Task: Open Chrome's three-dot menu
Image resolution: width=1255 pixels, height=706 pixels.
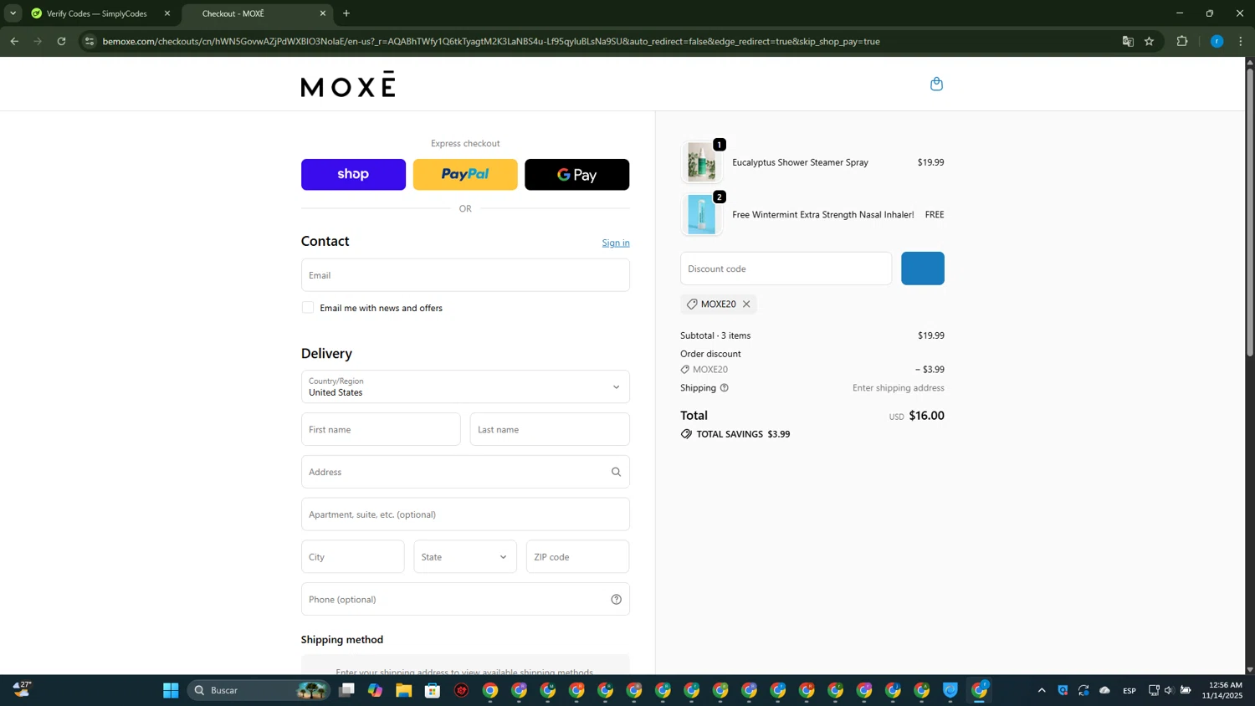Action: tap(1241, 41)
